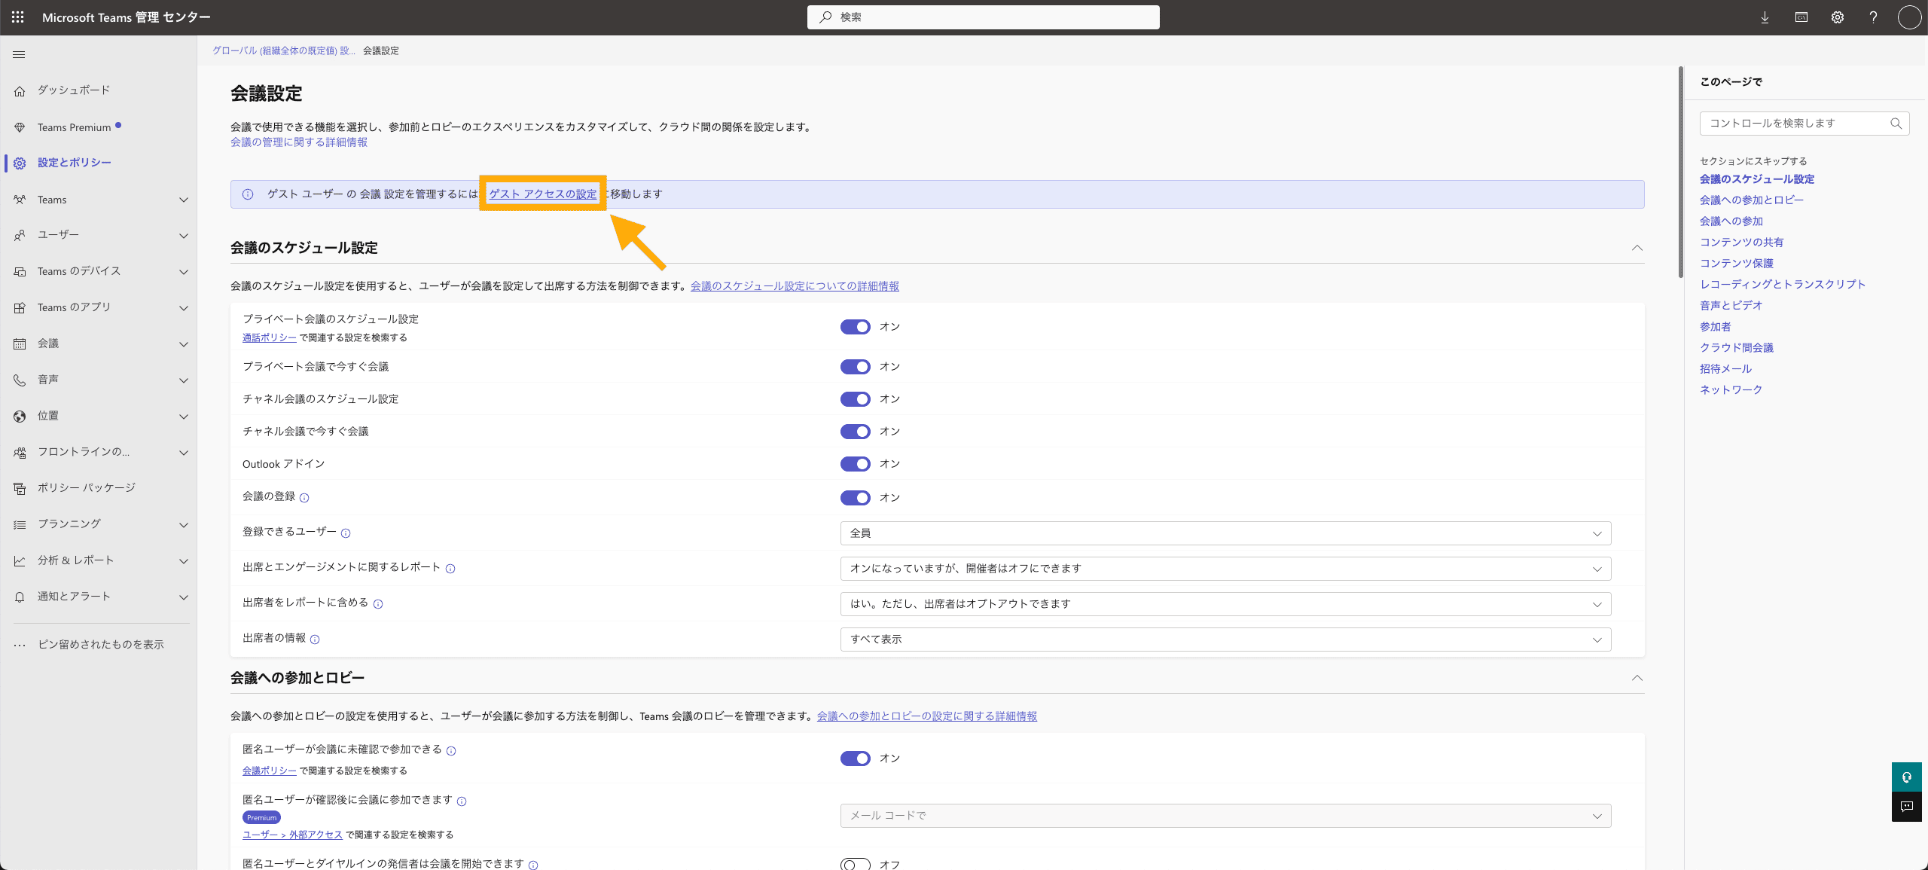Collapse the navigation hamburger menu
The image size is (1928, 870).
pyautogui.click(x=20, y=54)
